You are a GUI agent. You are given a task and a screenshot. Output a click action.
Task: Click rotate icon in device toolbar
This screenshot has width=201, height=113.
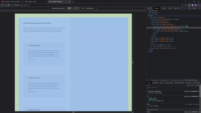(x=97, y=8)
